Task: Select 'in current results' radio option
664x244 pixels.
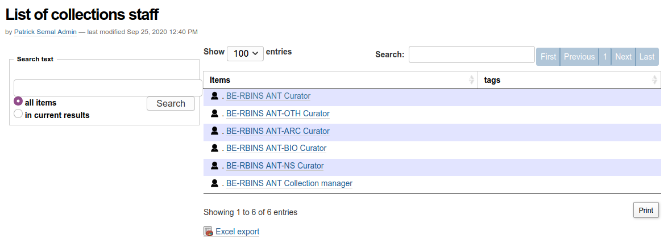Action: [x=18, y=114]
